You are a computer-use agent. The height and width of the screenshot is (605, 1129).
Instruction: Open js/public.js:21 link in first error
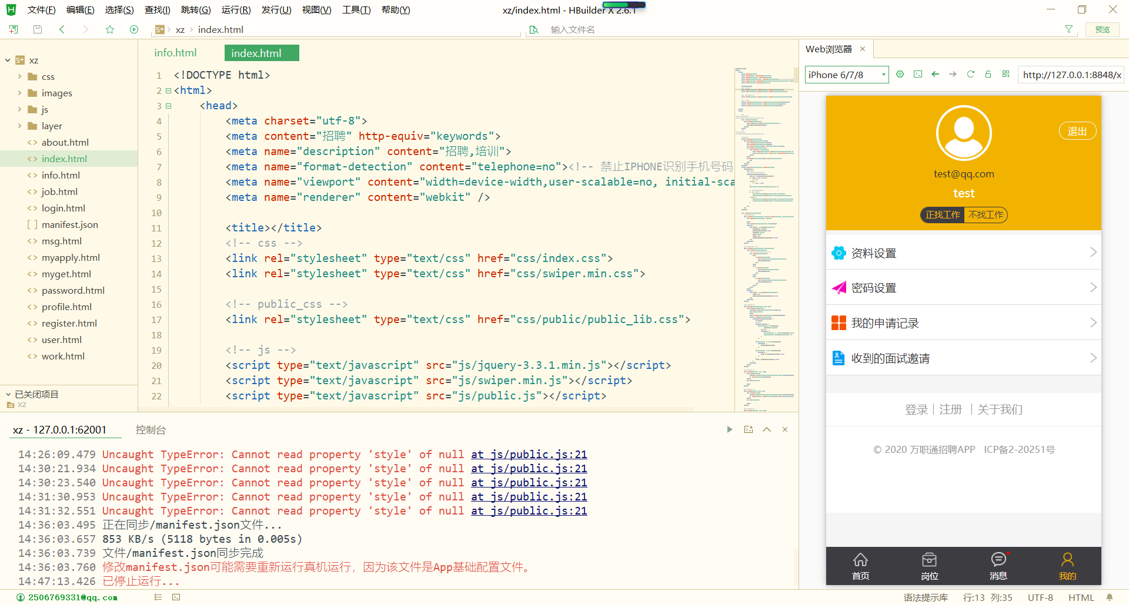click(529, 455)
